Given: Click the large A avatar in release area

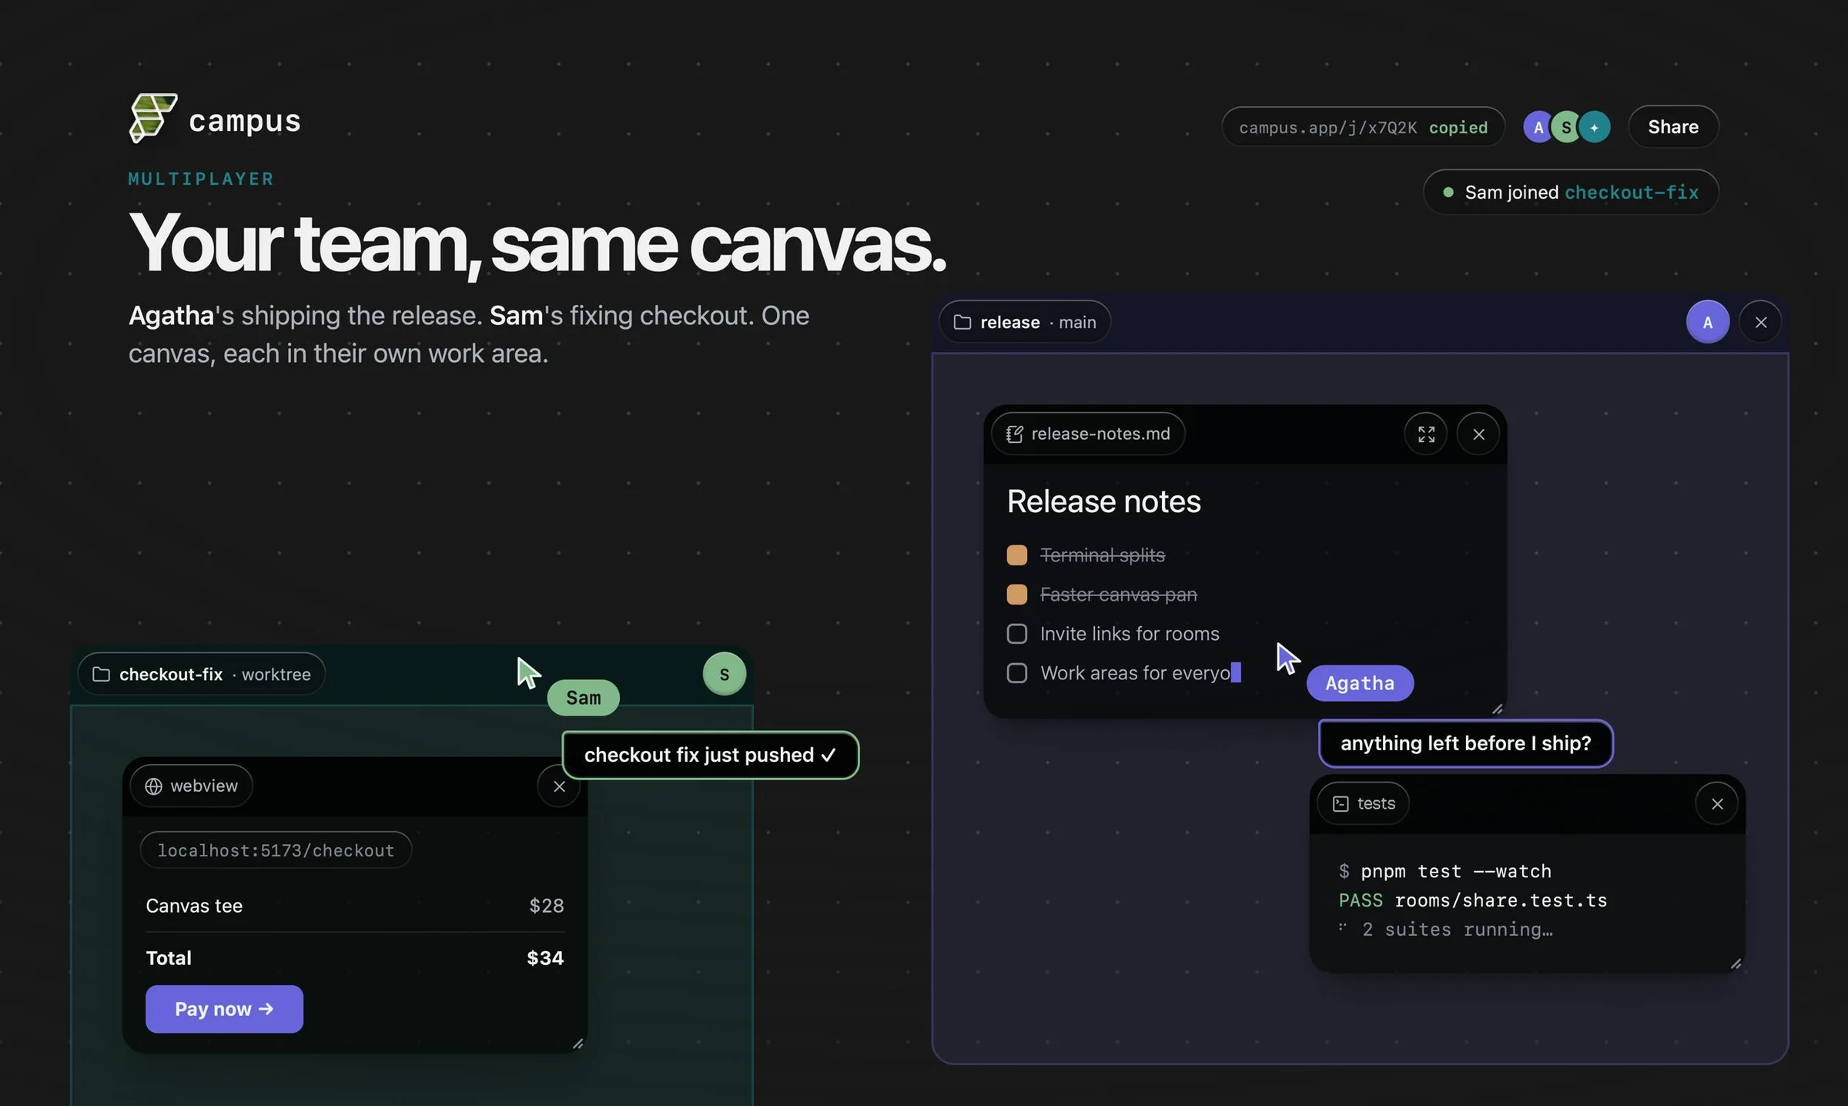Looking at the screenshot, I should 1707,322.
